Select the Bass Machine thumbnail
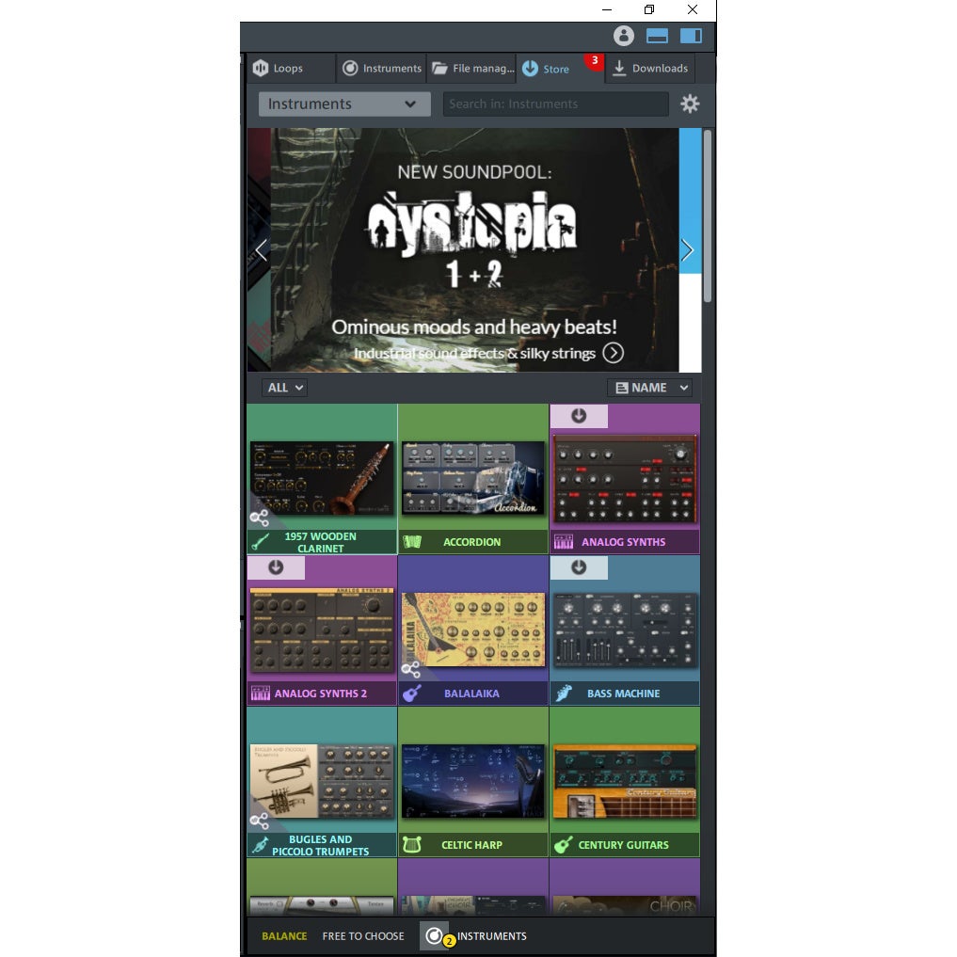Viewport: 957px width, 957px height. tap(625, 630)
